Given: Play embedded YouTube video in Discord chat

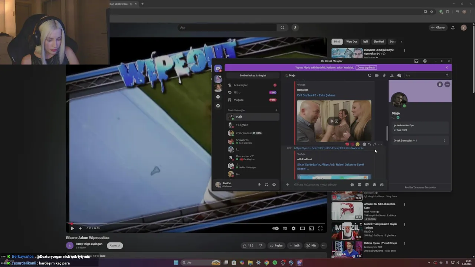Looking at the screenshot, I should [x=332, y=121].
